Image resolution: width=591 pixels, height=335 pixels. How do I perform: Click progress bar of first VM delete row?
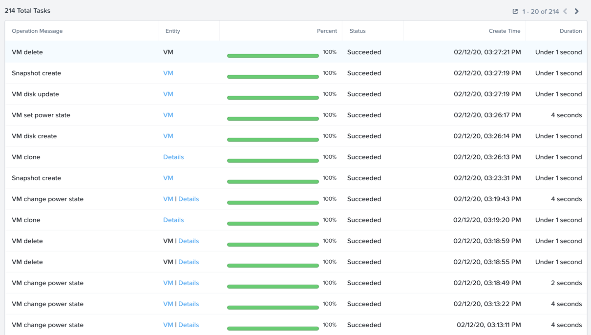273,56
